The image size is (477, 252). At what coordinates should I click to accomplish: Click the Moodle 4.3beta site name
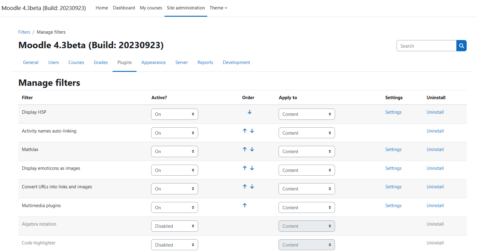point(44,8)
